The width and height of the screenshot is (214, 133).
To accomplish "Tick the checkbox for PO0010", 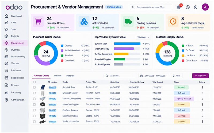I will (35, 93).
